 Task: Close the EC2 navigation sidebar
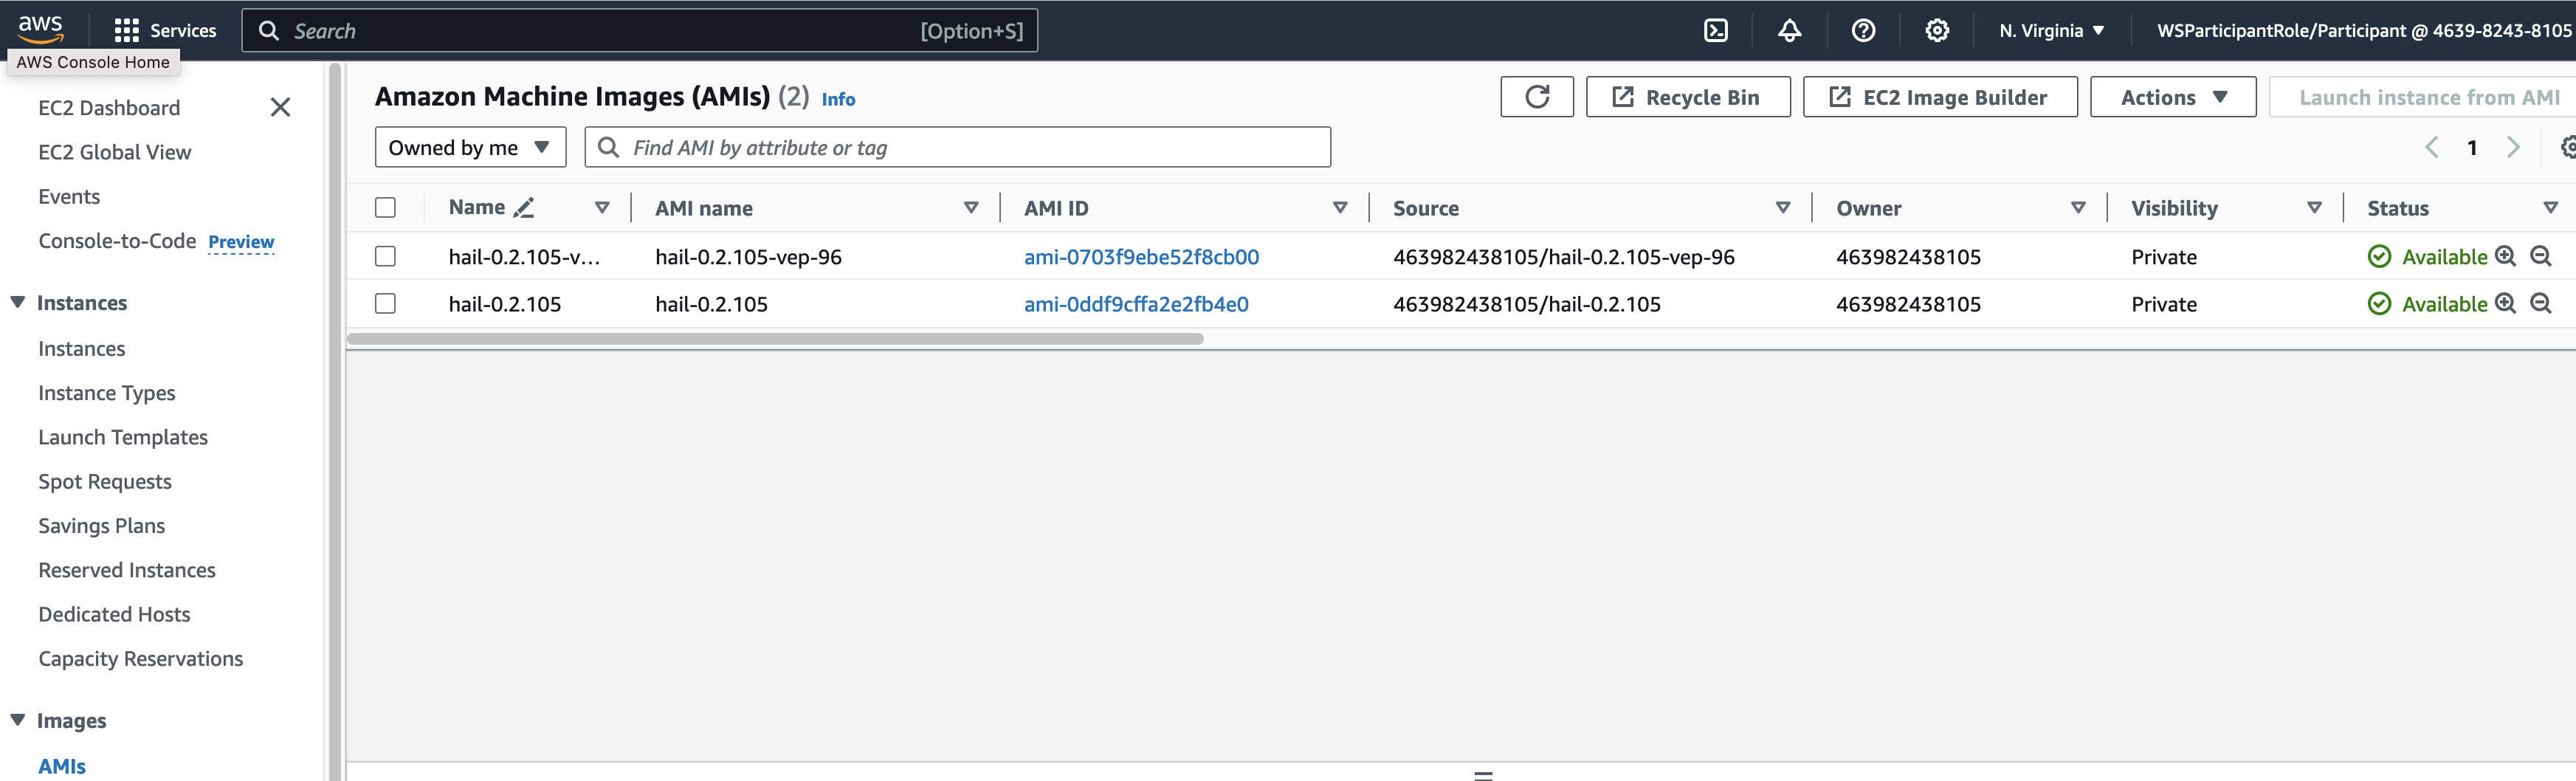pyautogui.click(x=280, y=107)
